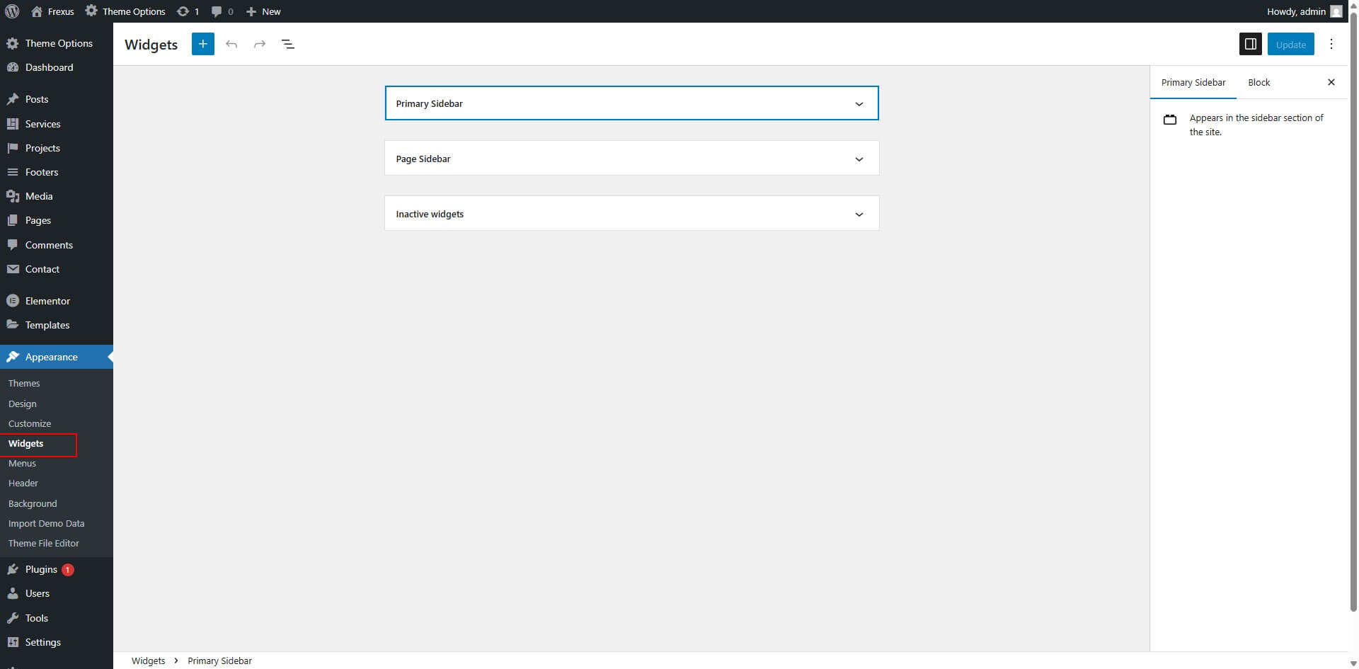Open Menus under Appearance
This screenshot has height=669, width=1359.
tap(22, 463)
